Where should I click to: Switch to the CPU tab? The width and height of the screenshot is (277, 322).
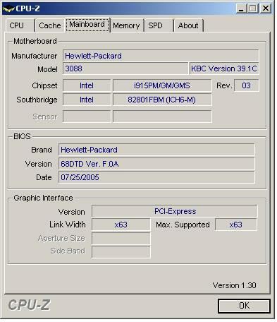point(20,25)
